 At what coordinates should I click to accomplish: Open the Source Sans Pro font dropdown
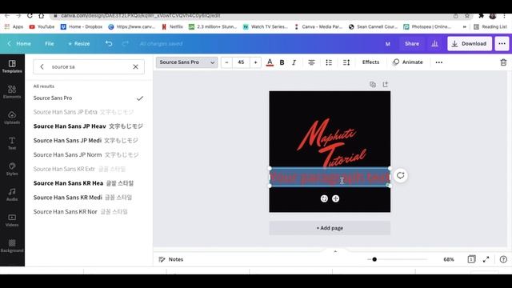pos(186,62)
